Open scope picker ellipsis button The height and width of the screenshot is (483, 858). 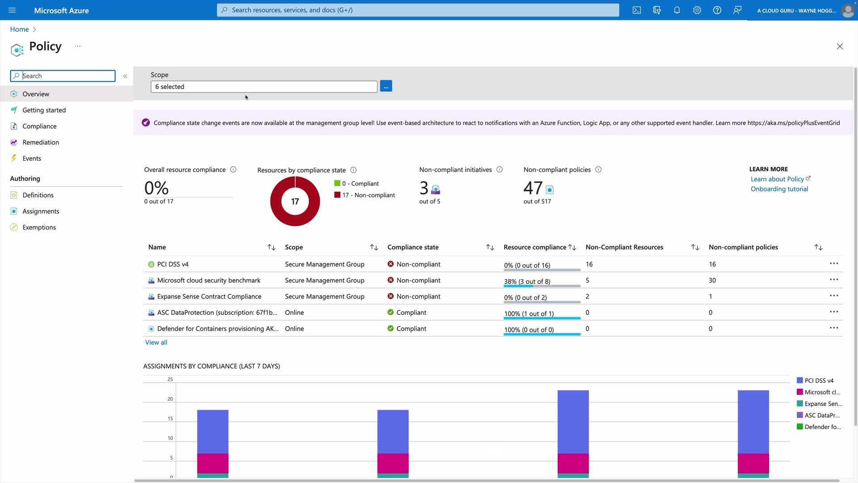point(386,86)
